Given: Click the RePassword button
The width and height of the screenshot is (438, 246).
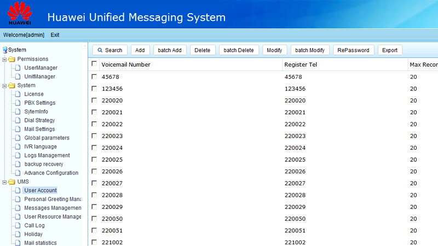Looking at the screenshot, I should pyautogui.click(x=353, y=50).
